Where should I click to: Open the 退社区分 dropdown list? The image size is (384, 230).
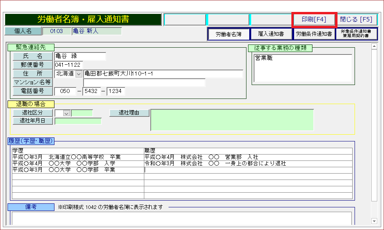66,113
